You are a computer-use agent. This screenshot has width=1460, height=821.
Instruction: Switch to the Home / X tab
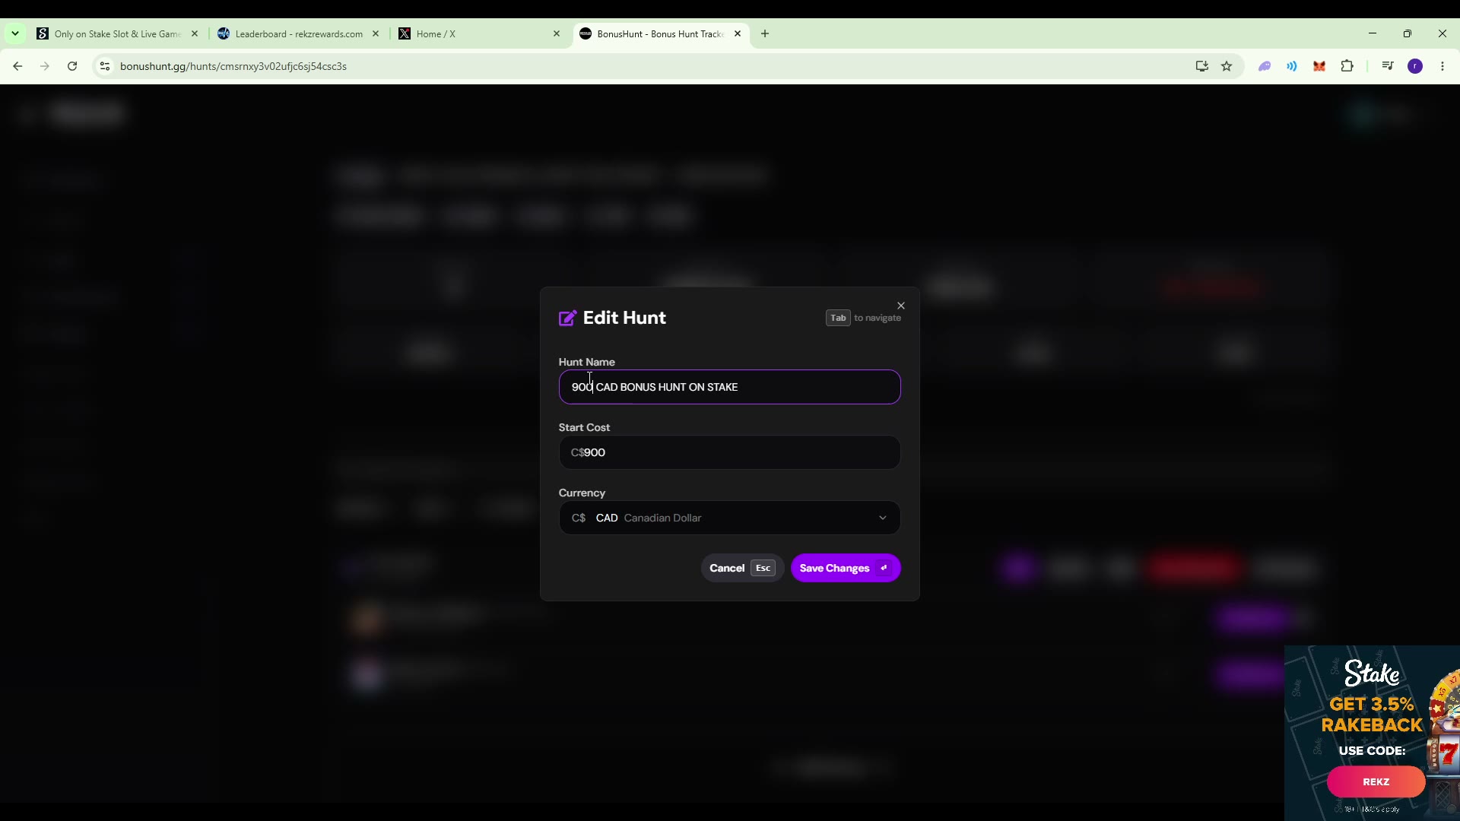(479, 34)
